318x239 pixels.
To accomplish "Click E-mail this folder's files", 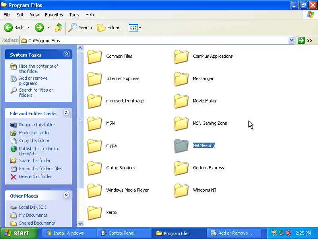I will coord(41,168).
